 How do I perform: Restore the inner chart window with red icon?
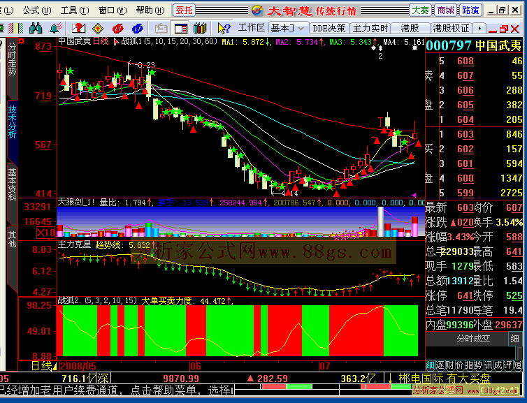coord(504,29)
